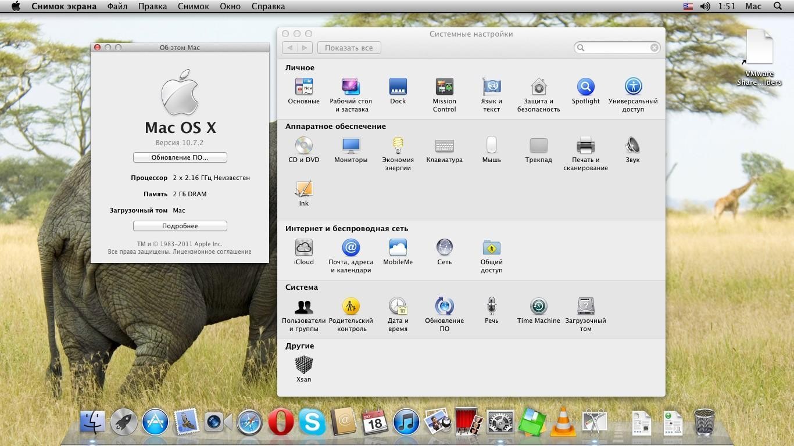Open Photo Booth from the Dock

468,422
